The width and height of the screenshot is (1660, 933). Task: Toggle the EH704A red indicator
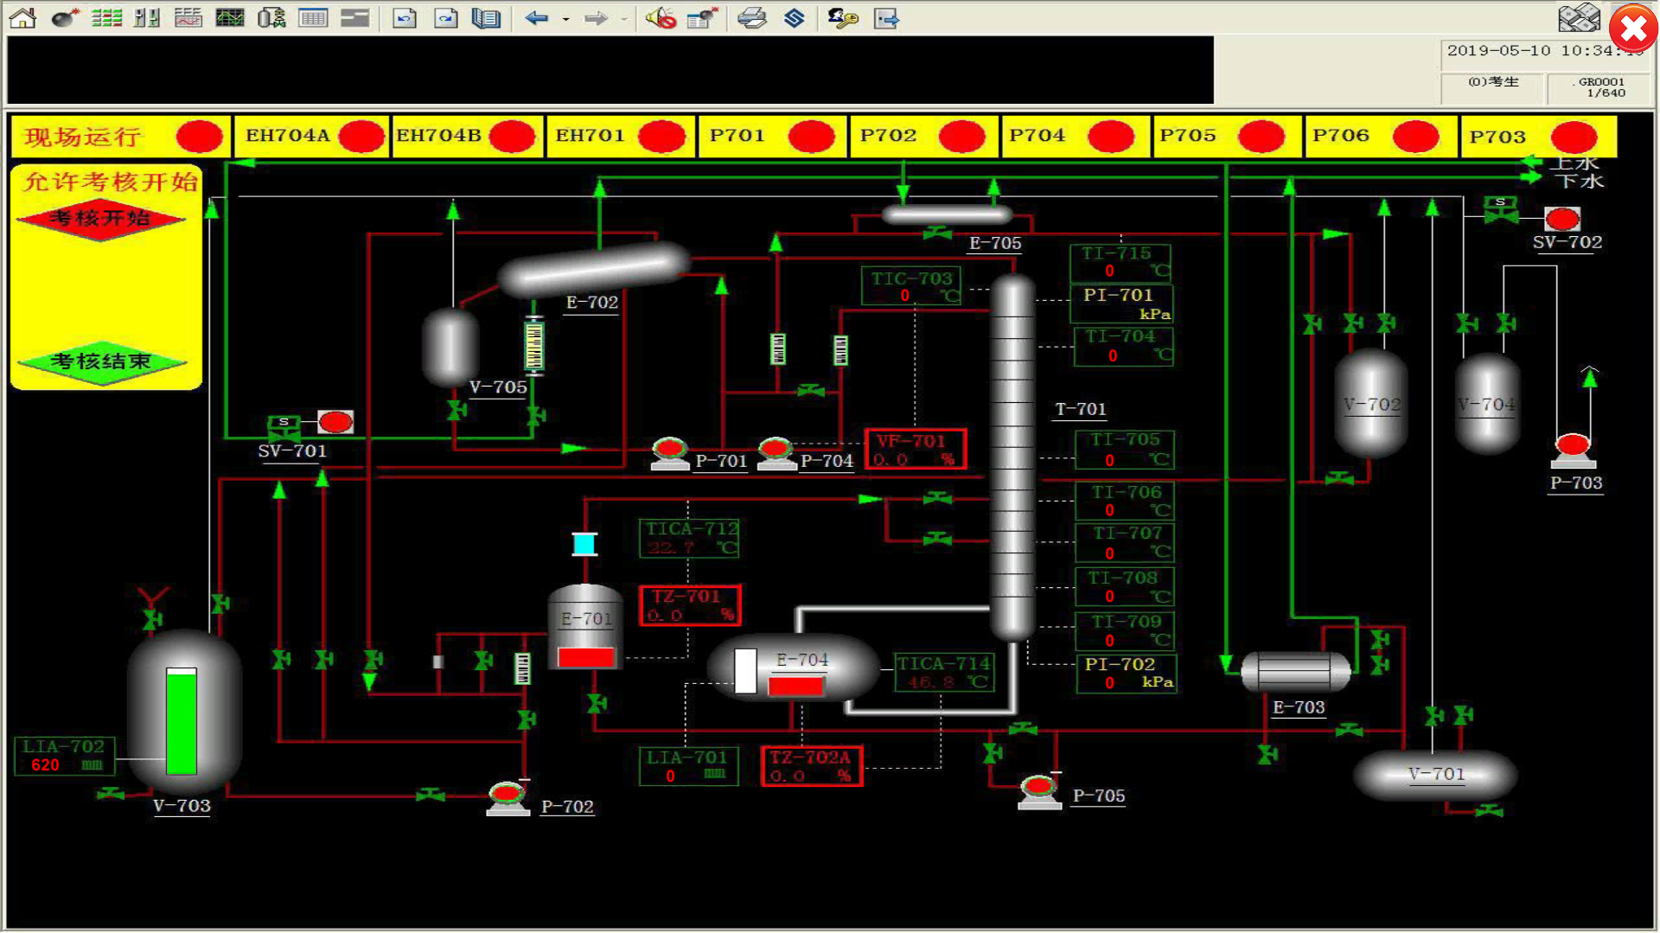(x=361, y=136)
